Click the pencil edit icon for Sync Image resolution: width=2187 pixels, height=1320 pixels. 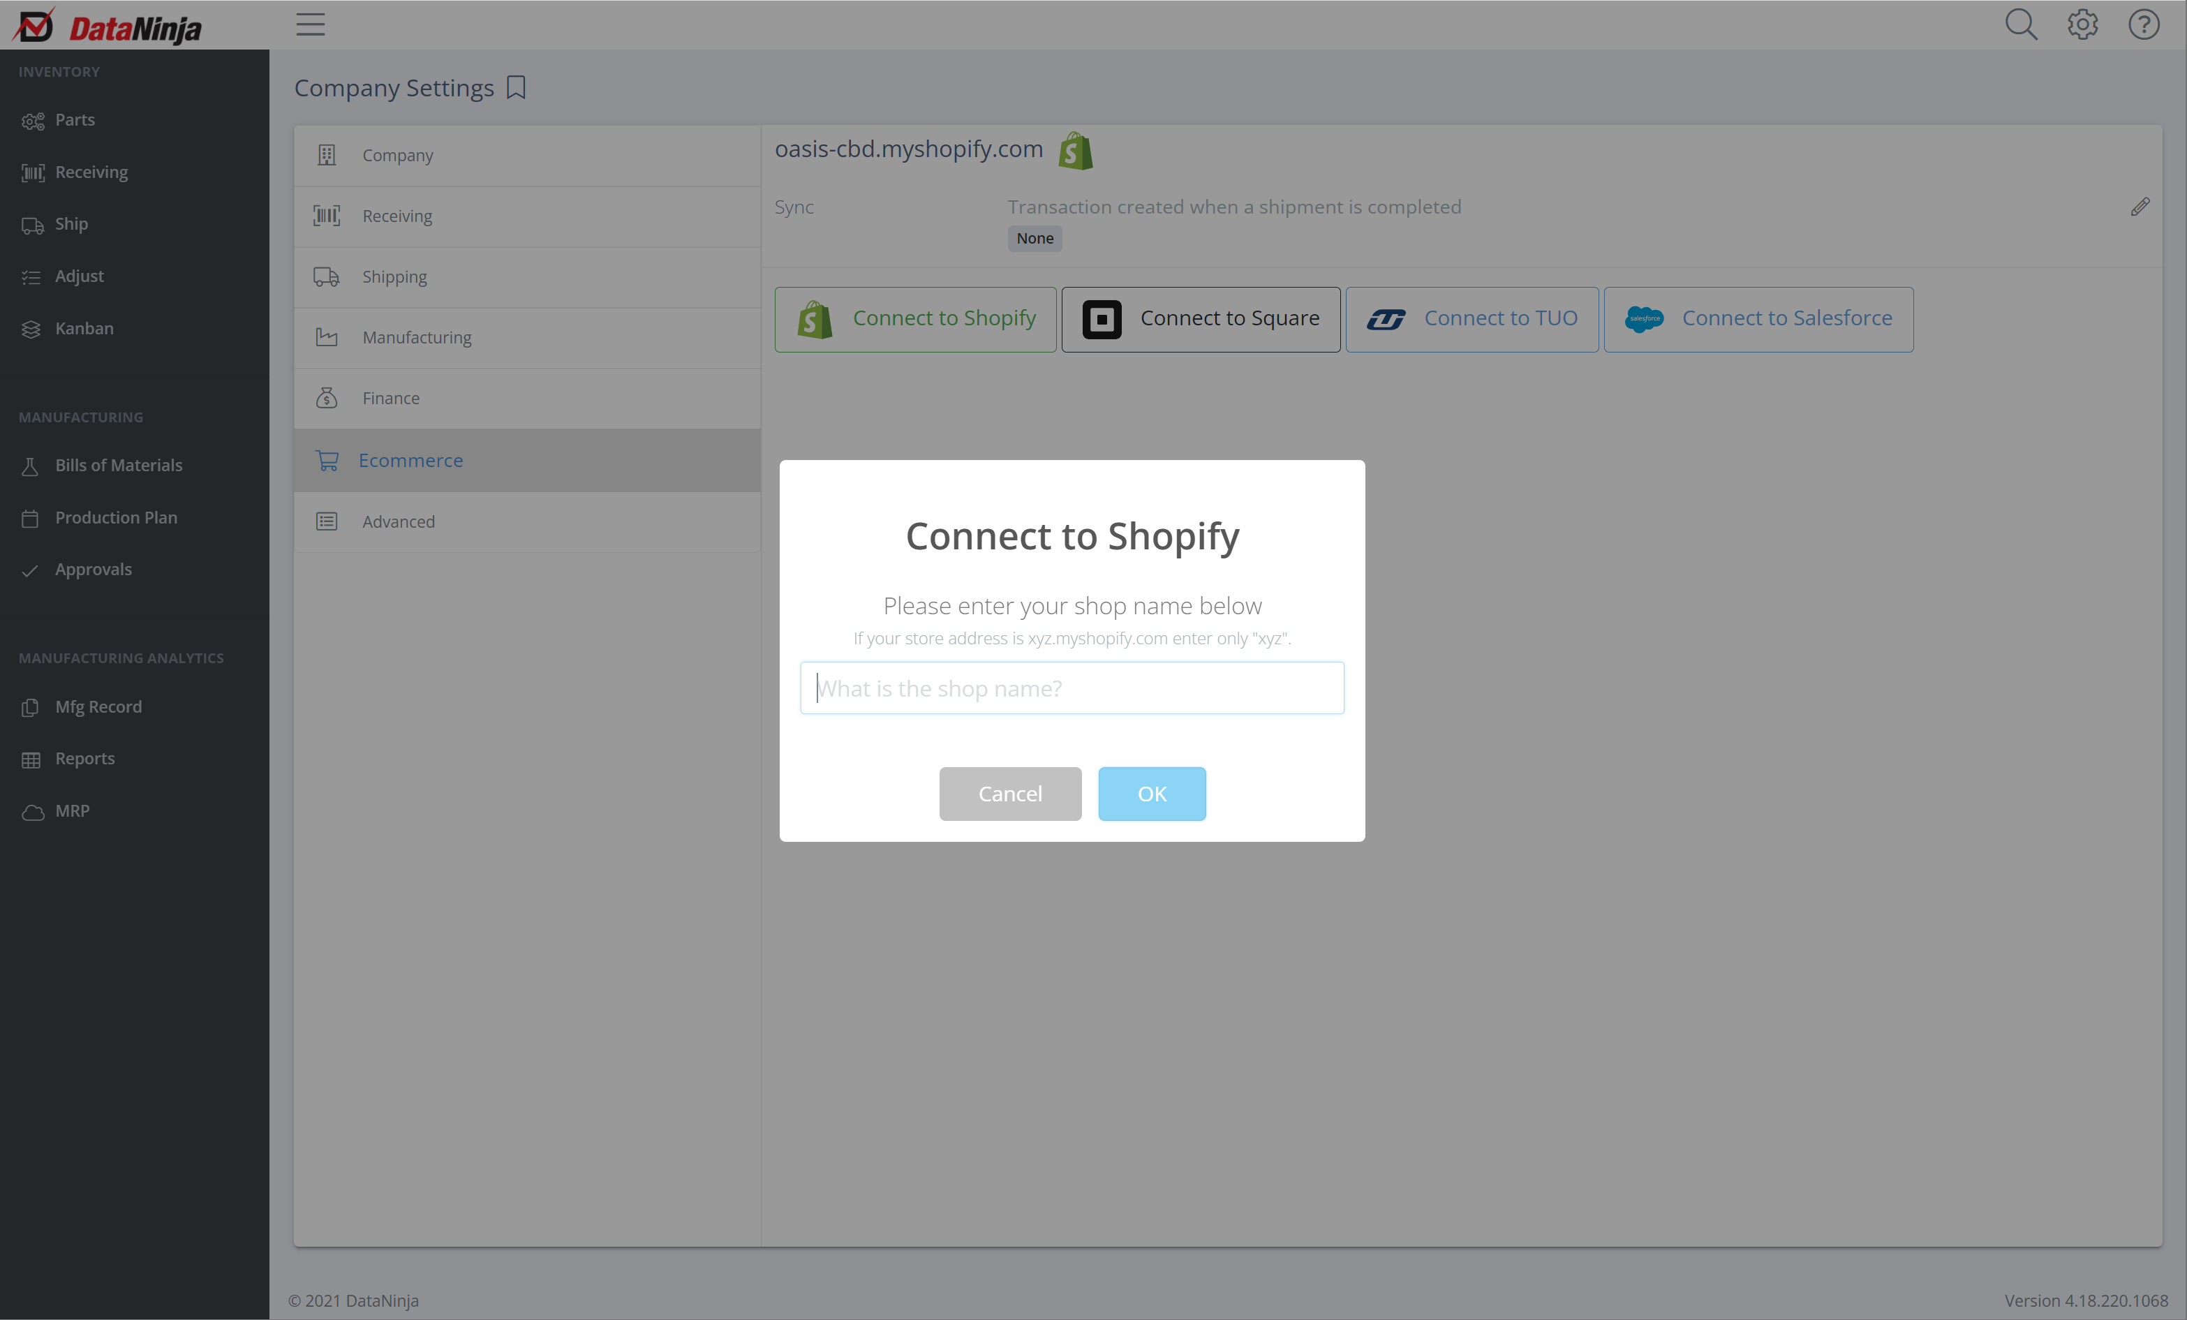point(2139,207)
